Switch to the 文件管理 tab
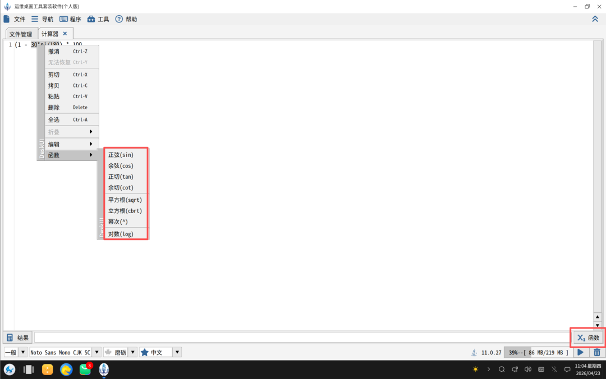The height and width of the screenshot is (379, 606). [x=21, y=34]
